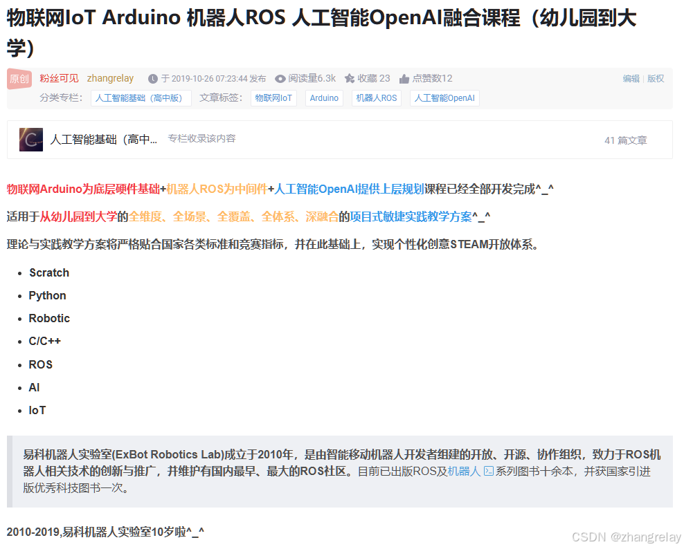Click the ROS list item

coord(41,364)
